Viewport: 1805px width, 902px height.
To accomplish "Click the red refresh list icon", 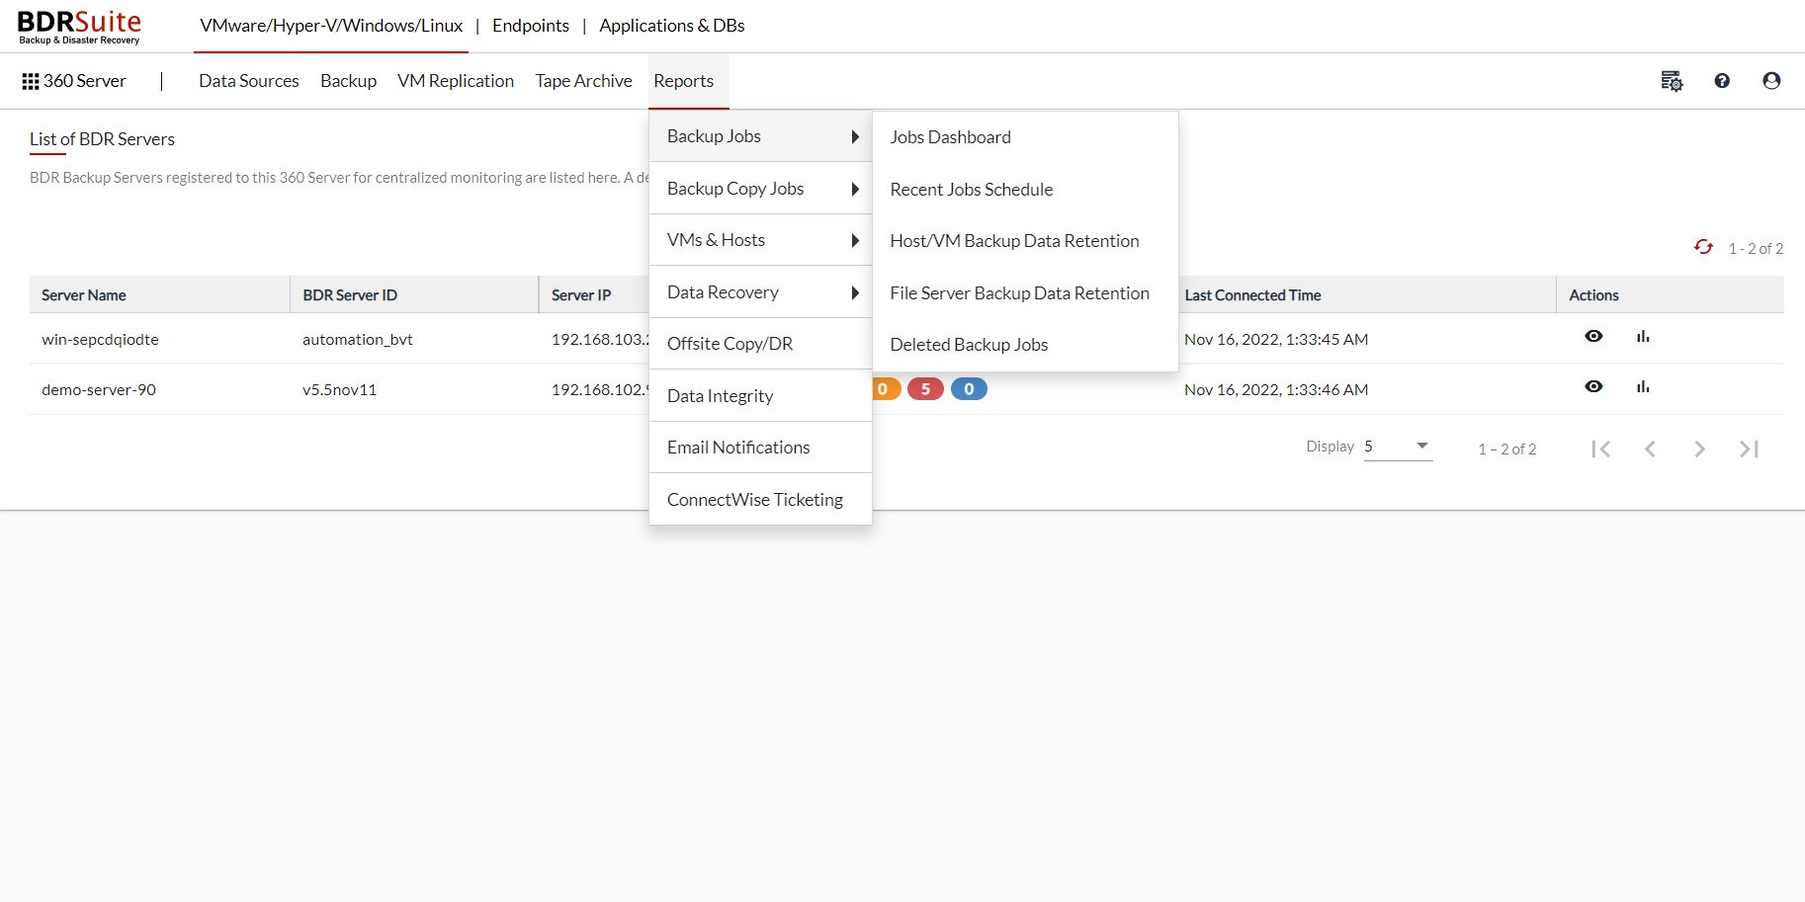I will point(1703,247).
